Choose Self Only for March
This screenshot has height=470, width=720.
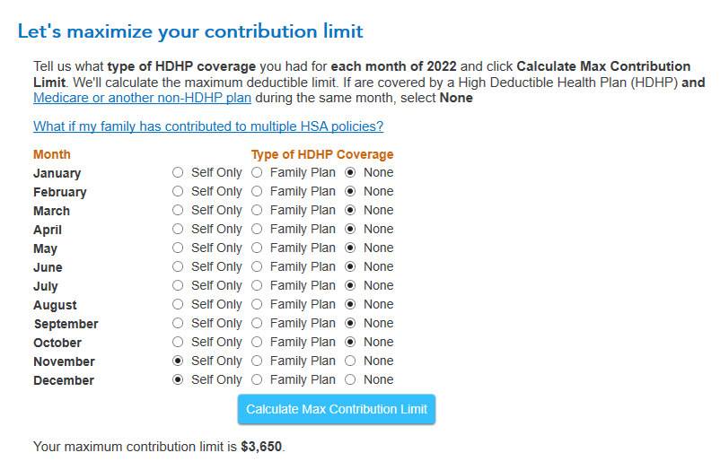coord(178,210)
